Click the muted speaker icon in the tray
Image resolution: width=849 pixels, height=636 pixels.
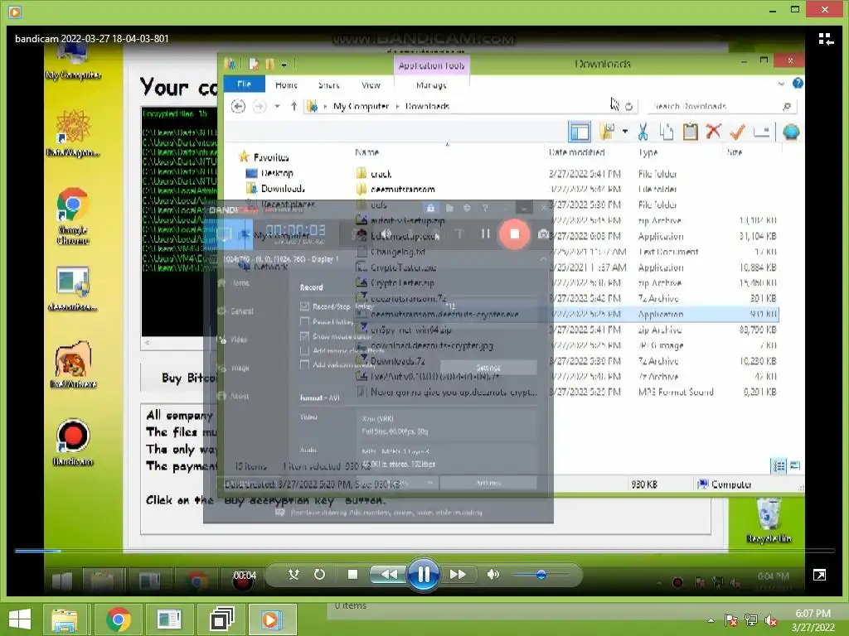pyautogui.click(x=770, y=620)
